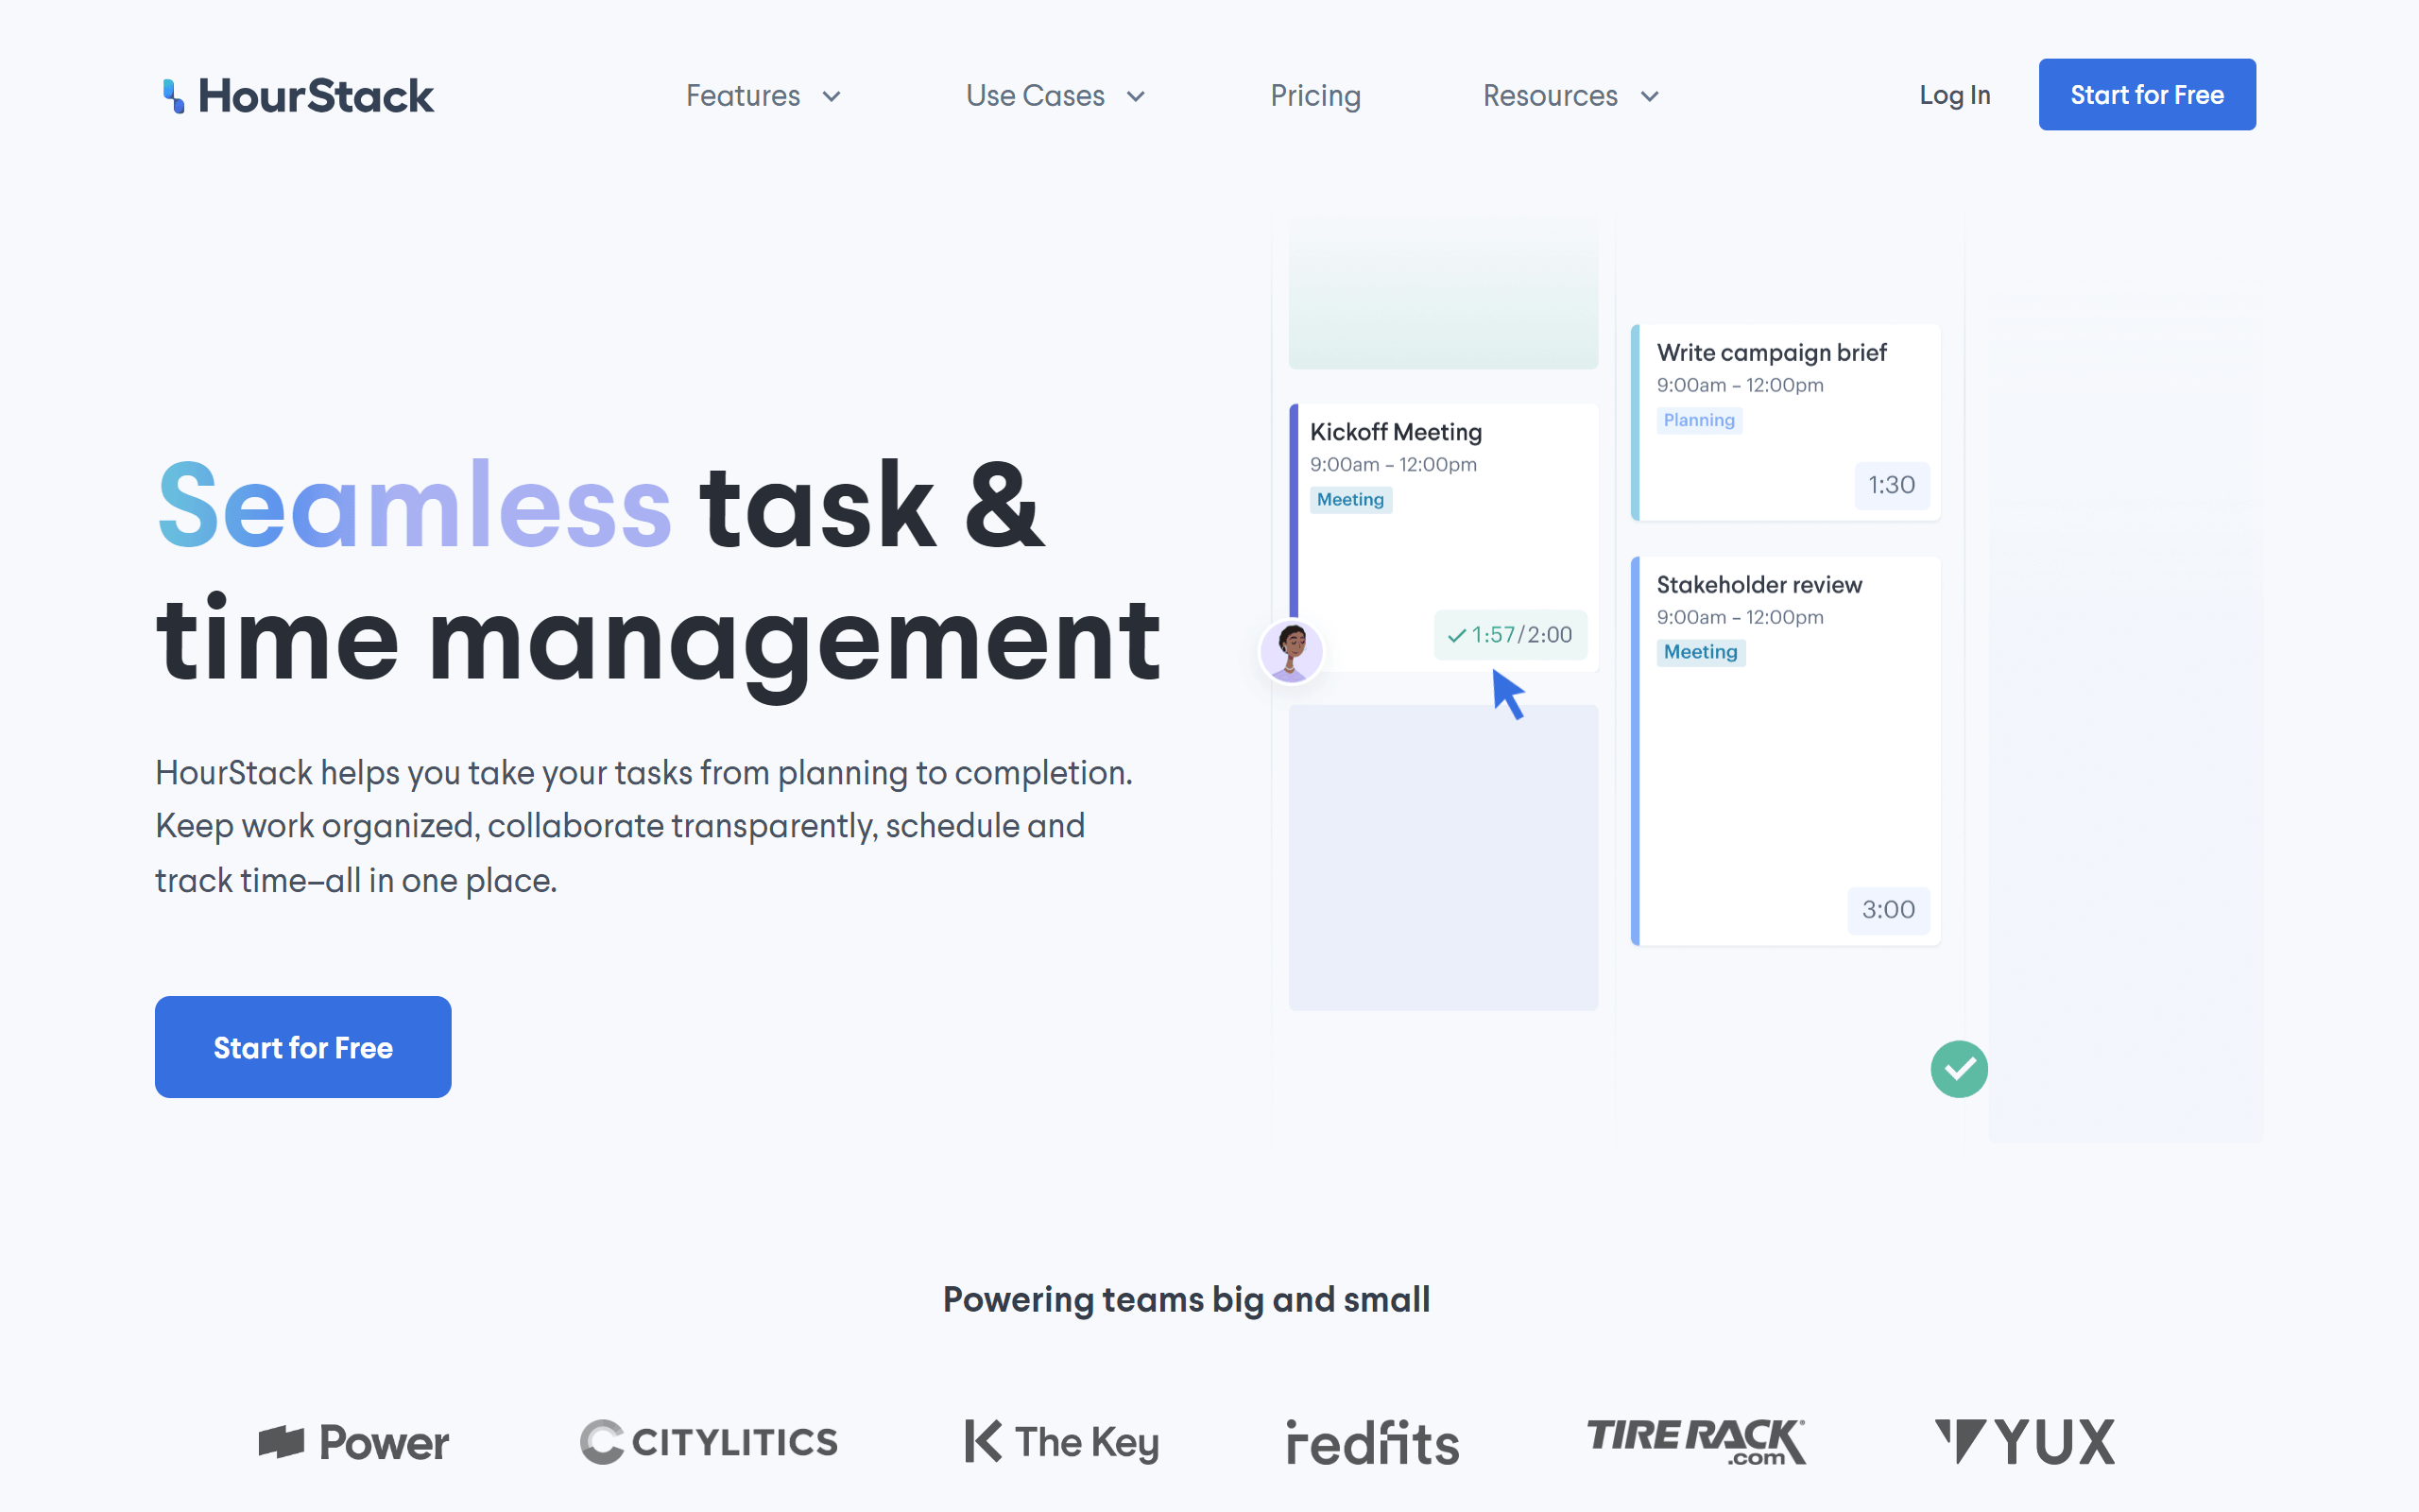Click the 3:00 duration badge
This screenshot has width=2419, height=1512.
(x=1888, y=910)
